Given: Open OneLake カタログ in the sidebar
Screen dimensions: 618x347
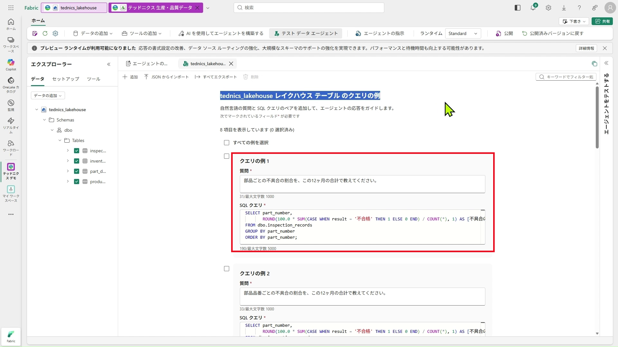Looking at the screenshot, I should [11, 85].
